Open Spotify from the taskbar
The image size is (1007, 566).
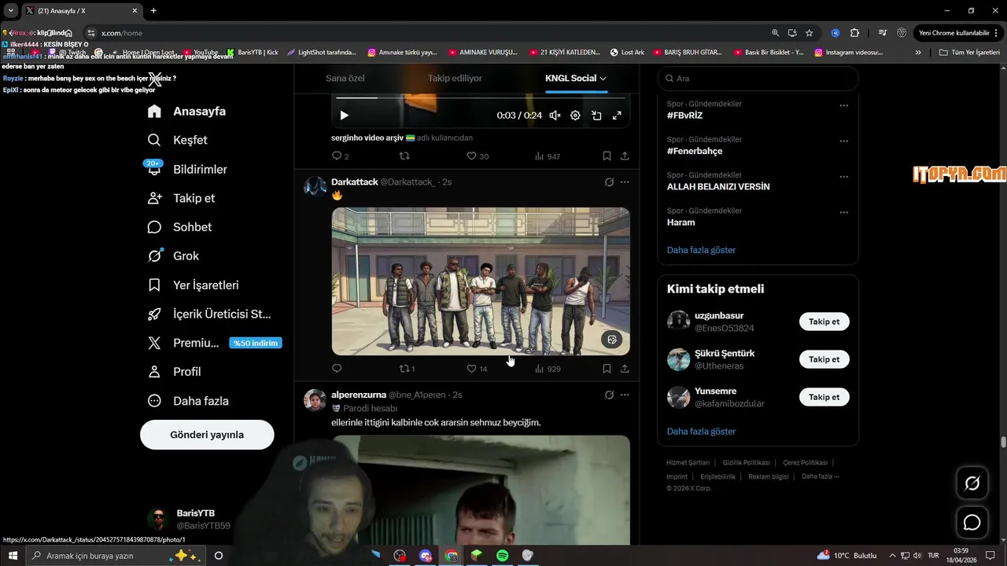[502, 556]
